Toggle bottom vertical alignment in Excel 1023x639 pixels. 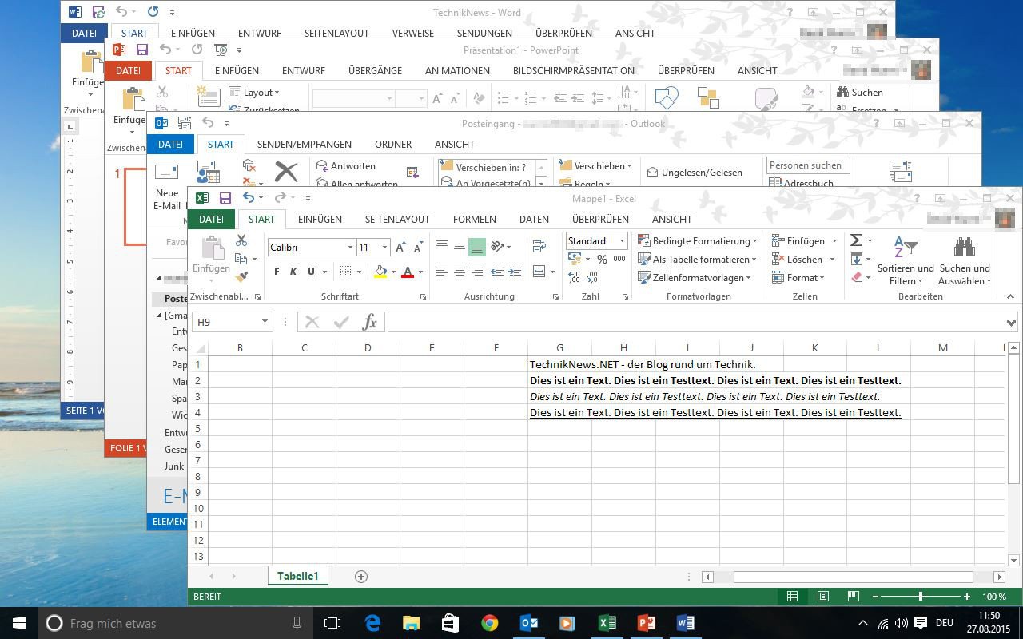pyautogui.click(x=477, y=247)
